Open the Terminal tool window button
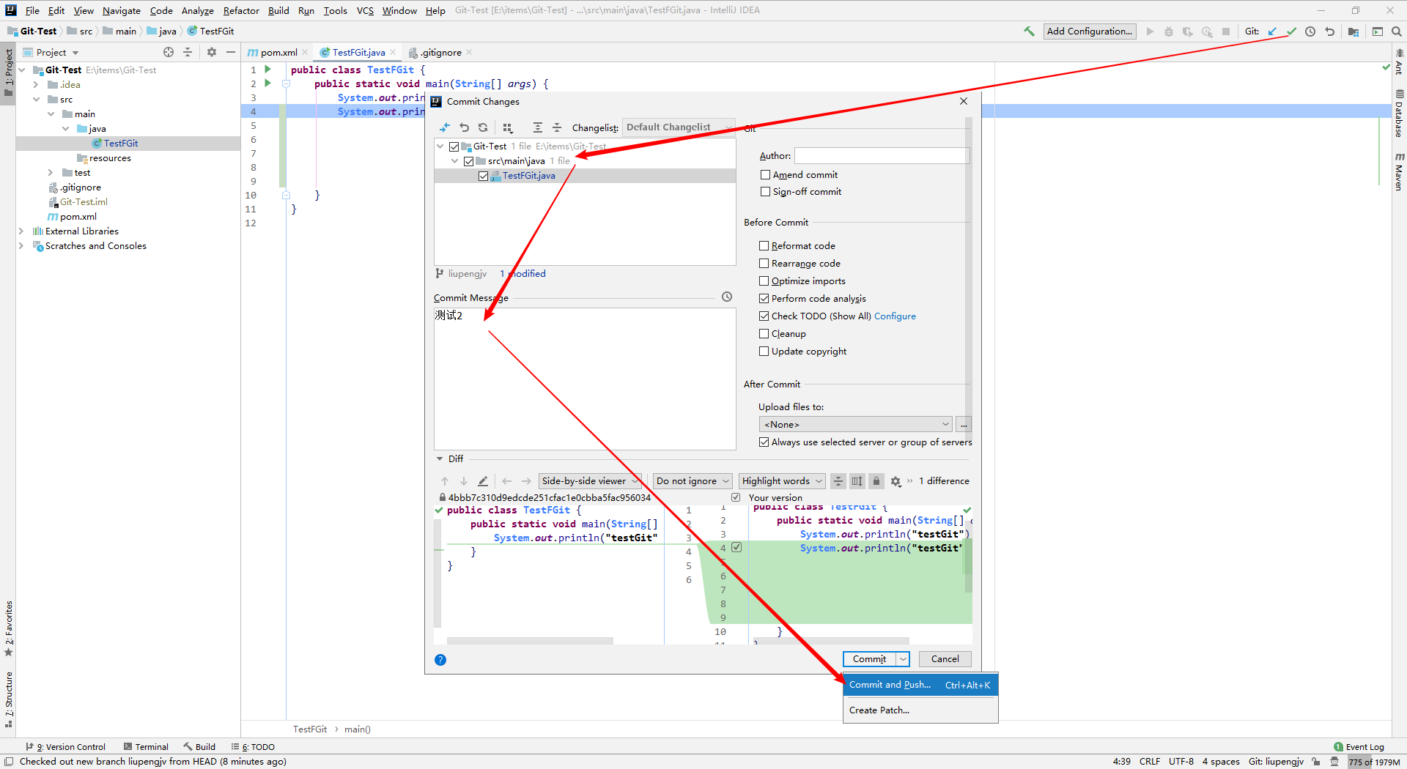The width and height of the screenshot is (1407, 769). pyautogui.click(x=146, y=747)
